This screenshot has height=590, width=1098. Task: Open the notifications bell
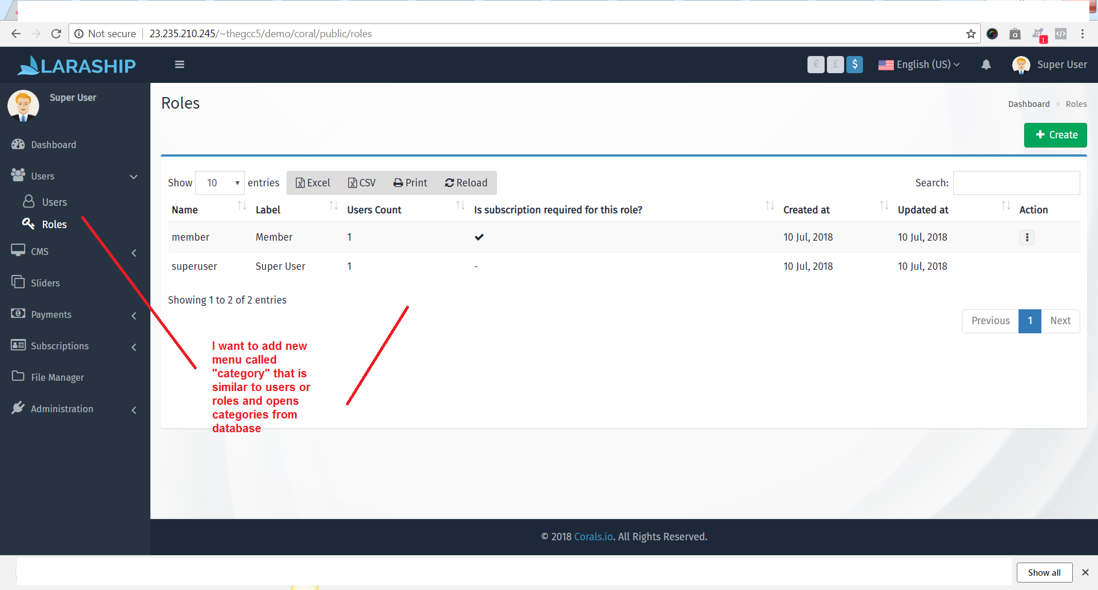986,65
